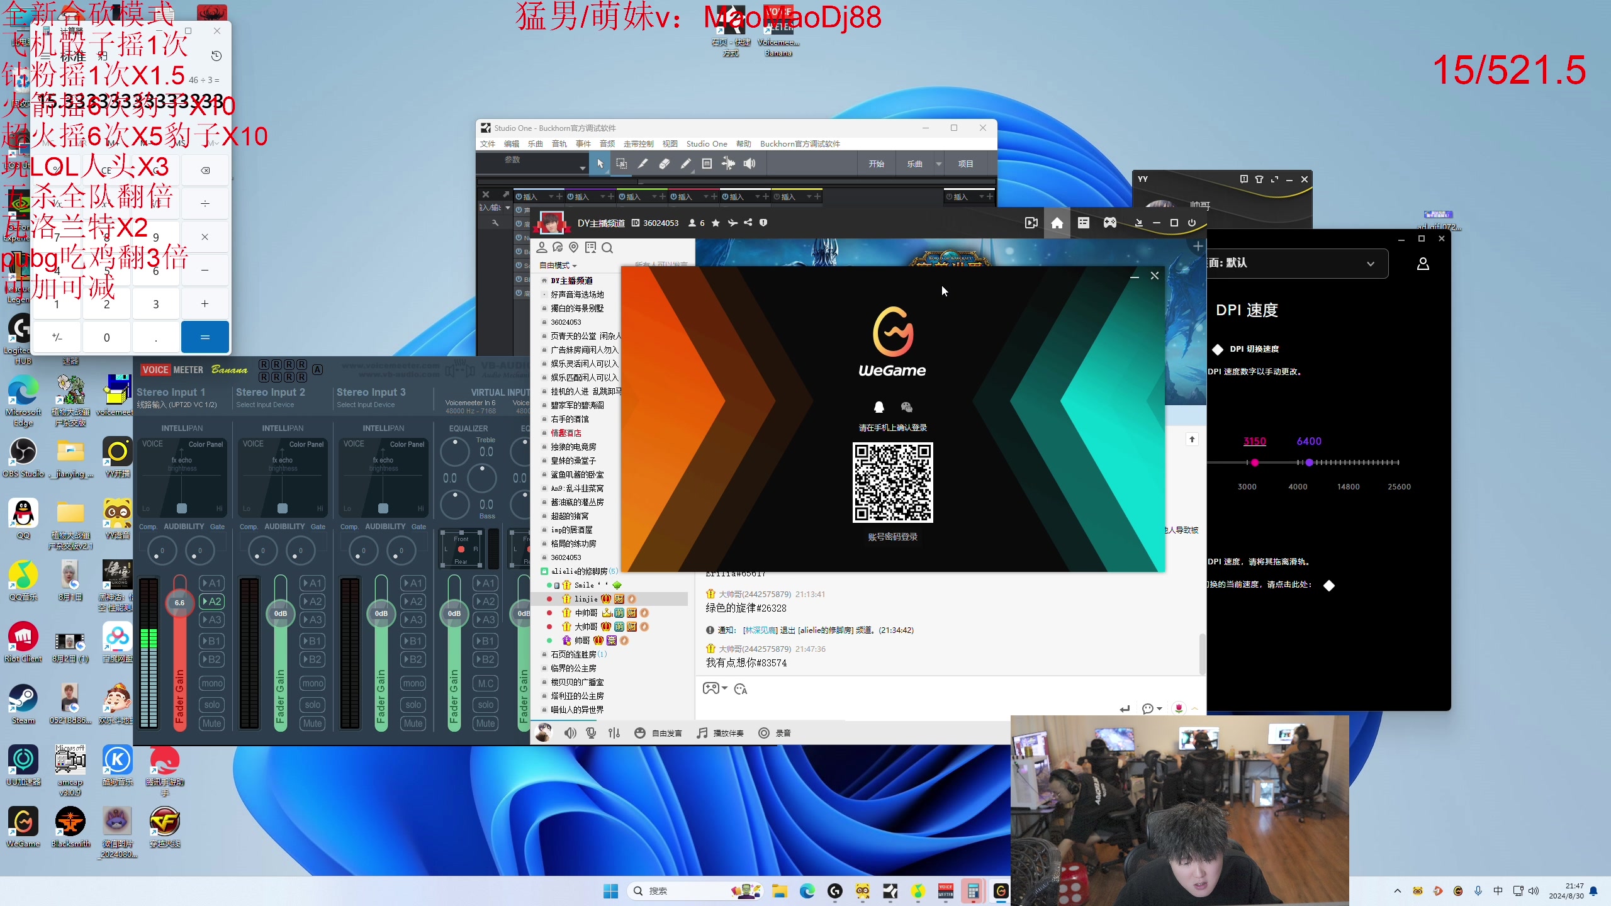This screenshot has height=906, width=1611.
Task: Select WeChat login icon in WeGame
Action: point(907,407)
